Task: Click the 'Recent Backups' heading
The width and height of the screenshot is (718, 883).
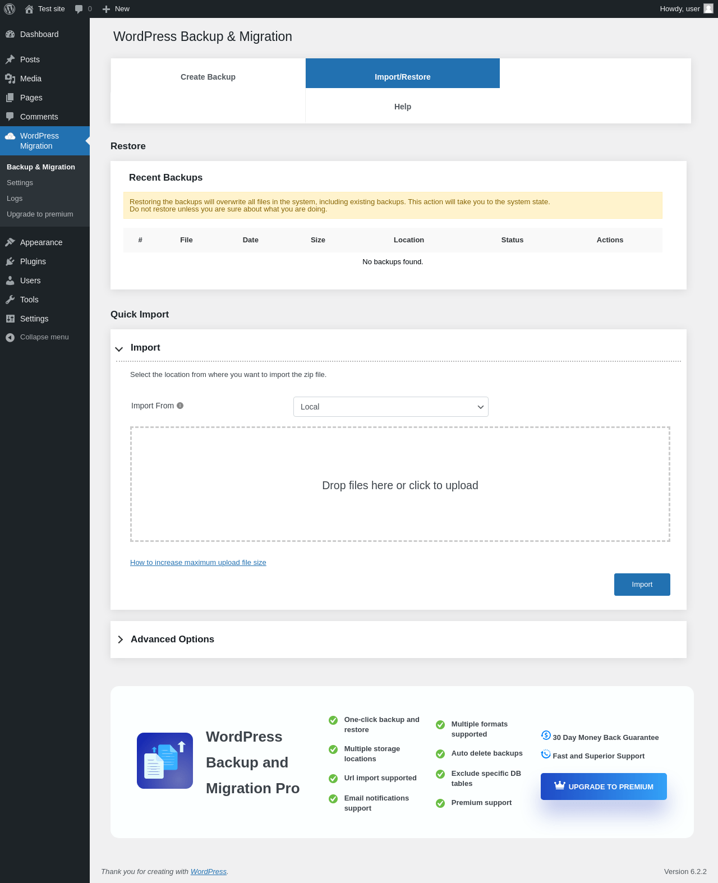Action: 165,178
